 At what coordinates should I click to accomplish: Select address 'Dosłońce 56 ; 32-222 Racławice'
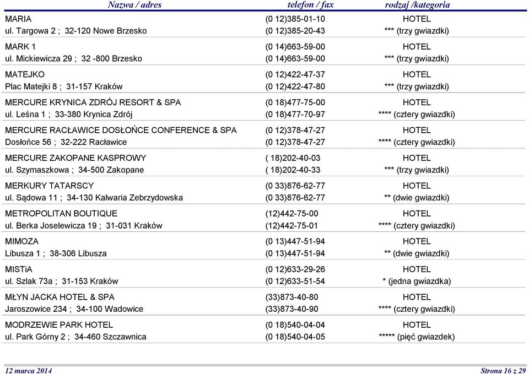click(x=66, y=142)
